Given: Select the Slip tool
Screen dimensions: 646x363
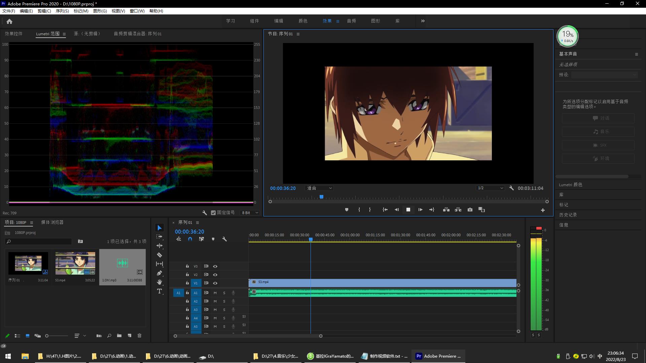Looking at the screenshot, I should [159, 264].
